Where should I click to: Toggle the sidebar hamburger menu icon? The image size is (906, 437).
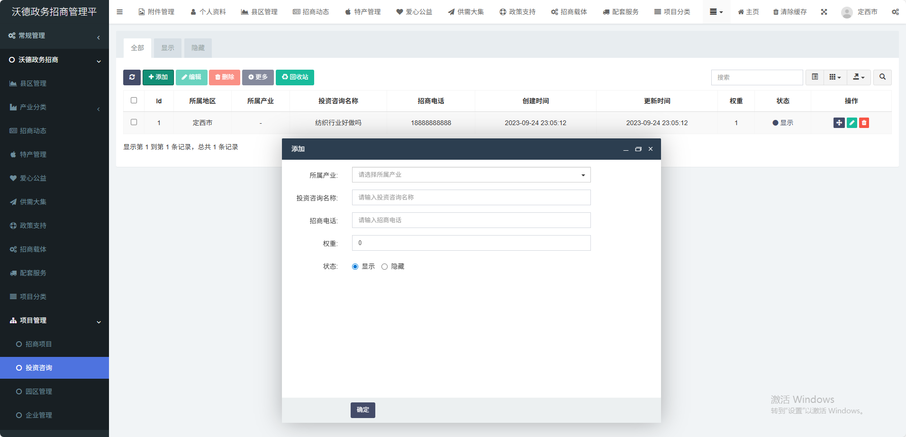(x=119, y=12)
